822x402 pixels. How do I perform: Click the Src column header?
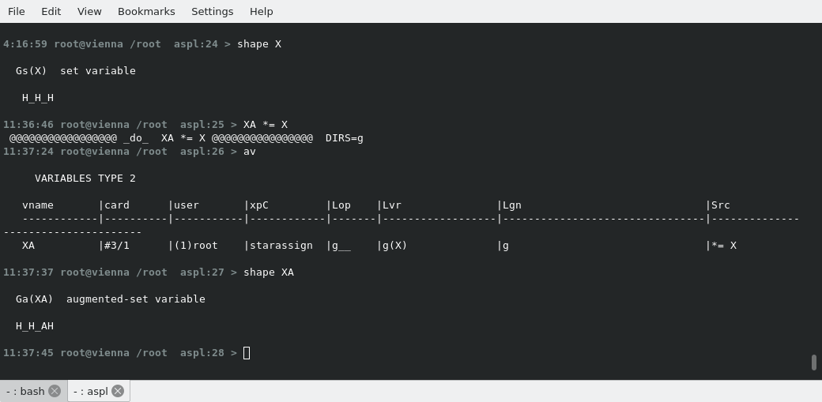pos(721,205)
